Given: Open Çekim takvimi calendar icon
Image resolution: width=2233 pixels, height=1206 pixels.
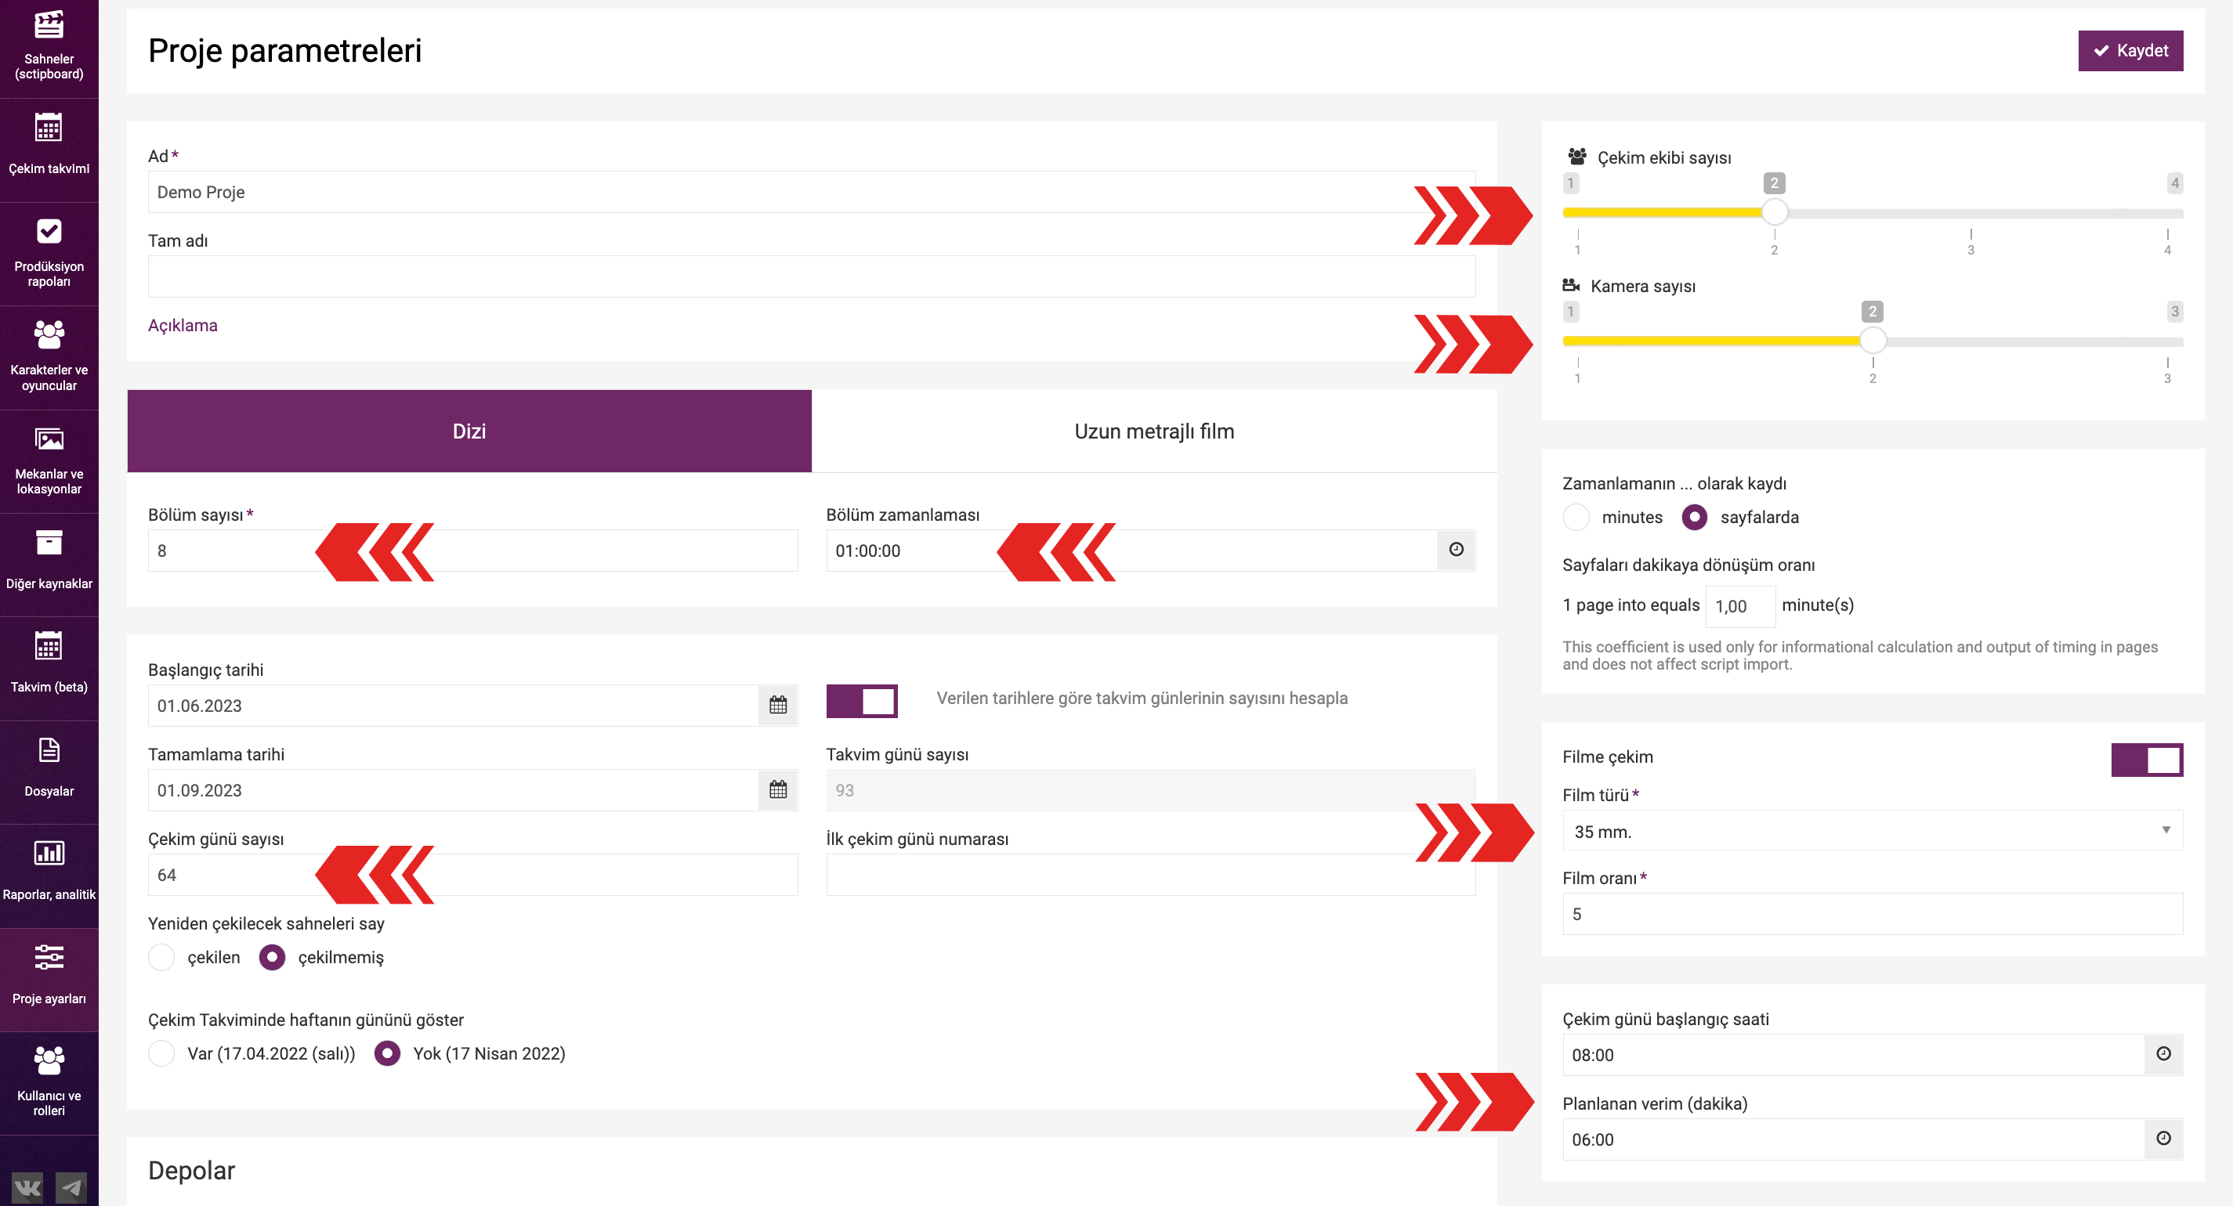Looking at the screenshot, I should click(49, 128).
